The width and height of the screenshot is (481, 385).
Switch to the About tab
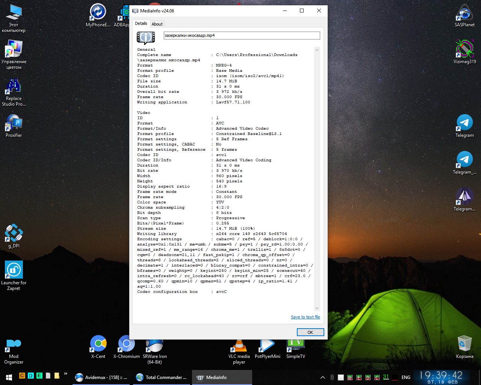click(157, 24)
